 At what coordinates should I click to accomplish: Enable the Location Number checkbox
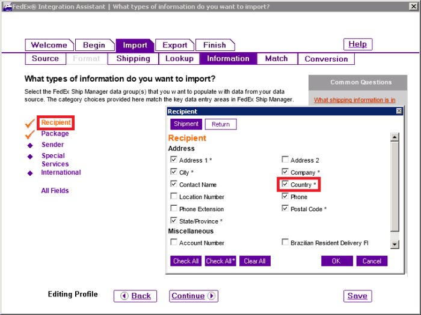click(174, 196)
